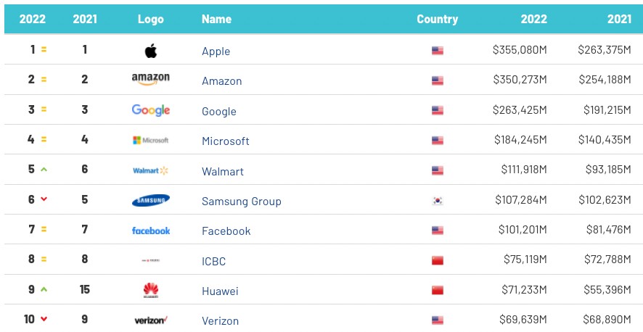Click the South Korea flag icon
The height and width of the screenshot is (332, 643).
pos(438,201)
